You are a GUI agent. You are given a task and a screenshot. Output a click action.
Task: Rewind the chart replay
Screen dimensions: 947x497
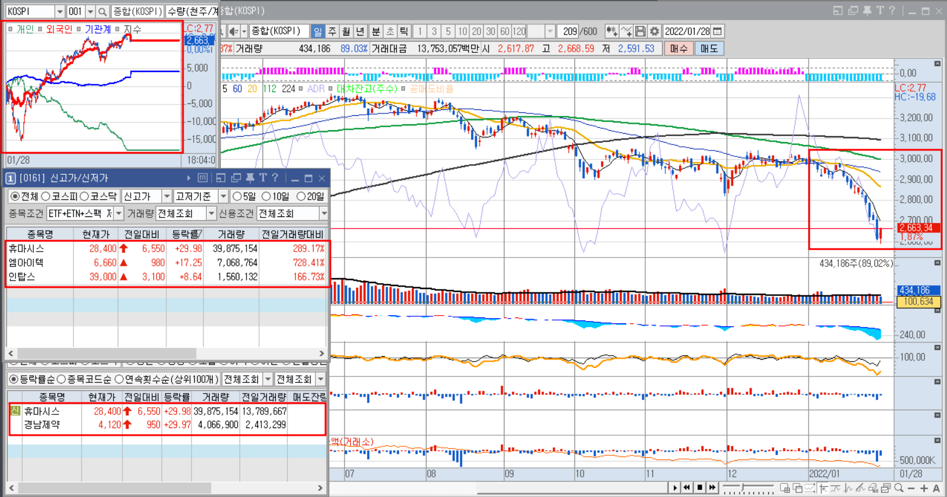point(687,488)
